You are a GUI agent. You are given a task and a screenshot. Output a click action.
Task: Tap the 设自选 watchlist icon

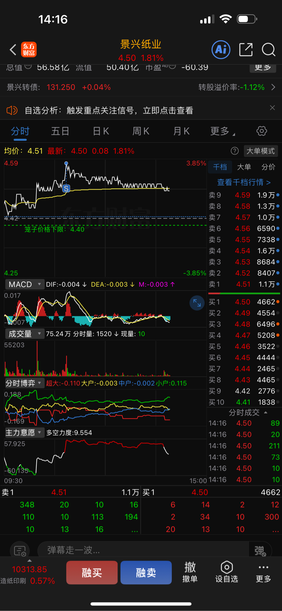pos(227,572)
